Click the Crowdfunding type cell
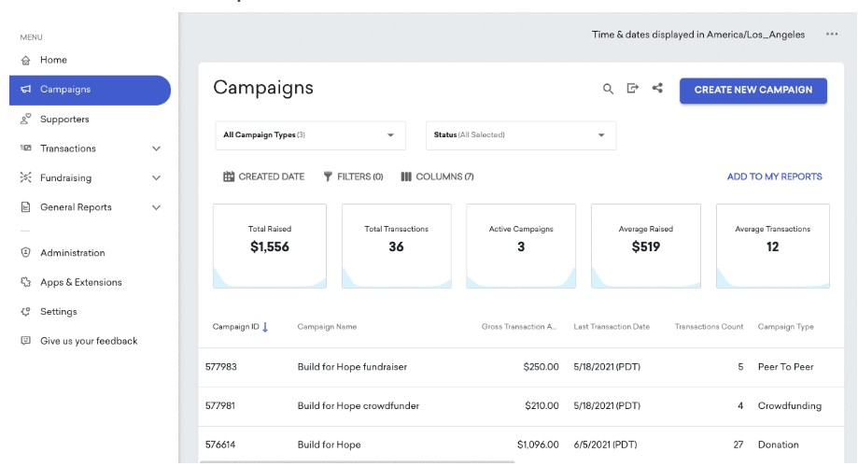This screenshot has height=466, width=858. 789,405
